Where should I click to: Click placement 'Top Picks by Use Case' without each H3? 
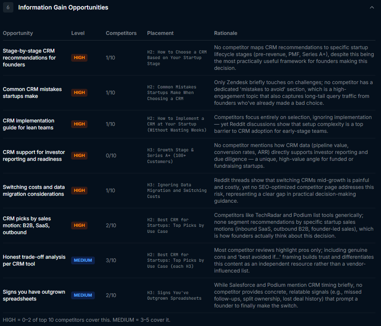point(175,226)
